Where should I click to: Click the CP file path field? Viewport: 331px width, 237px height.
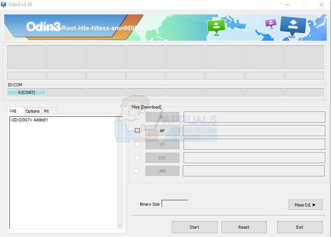click(x=254, y=144)
